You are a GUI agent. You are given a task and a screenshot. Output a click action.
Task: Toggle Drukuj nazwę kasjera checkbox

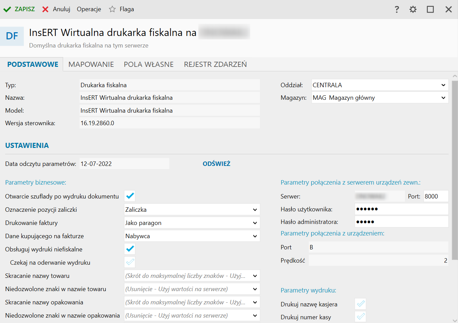point(361,304)
